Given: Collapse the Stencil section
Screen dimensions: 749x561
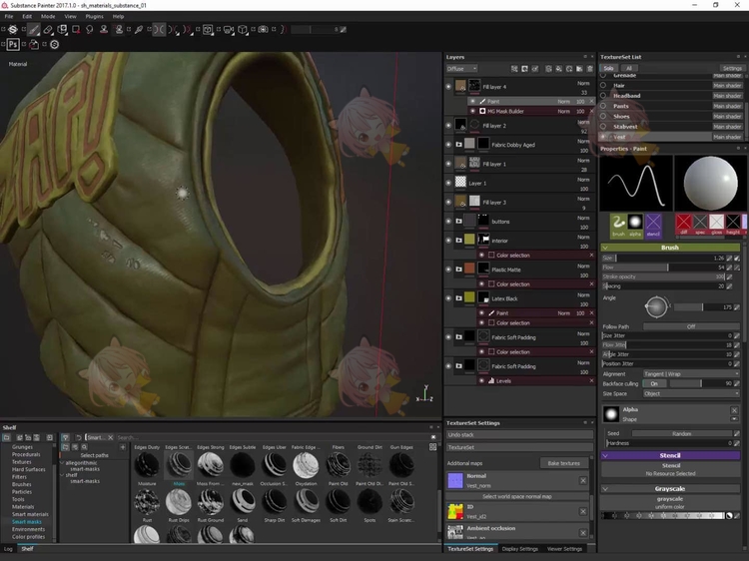Looking at the screenshot, I should point(605,456).
